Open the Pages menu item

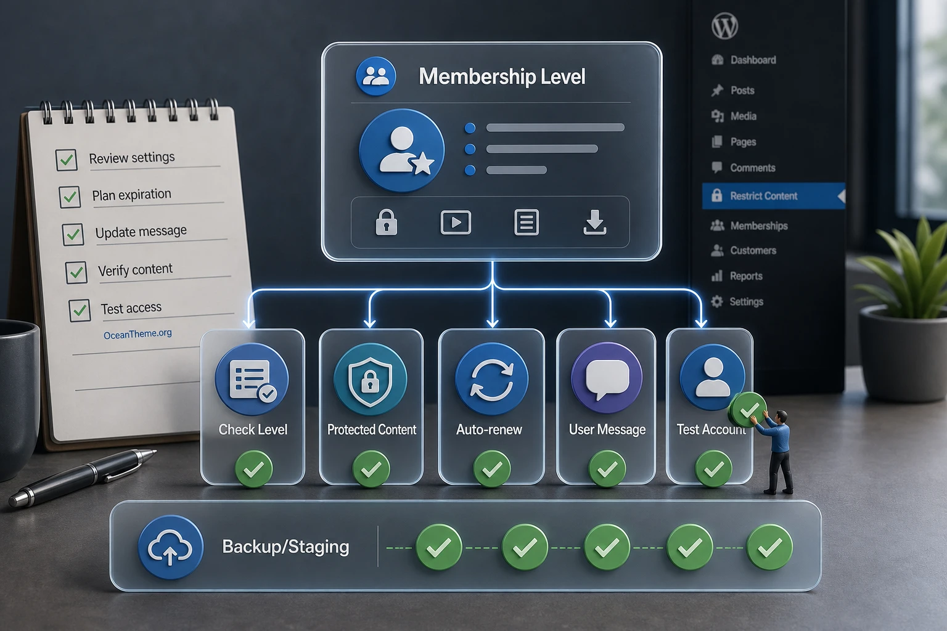[x=734, y=142]
